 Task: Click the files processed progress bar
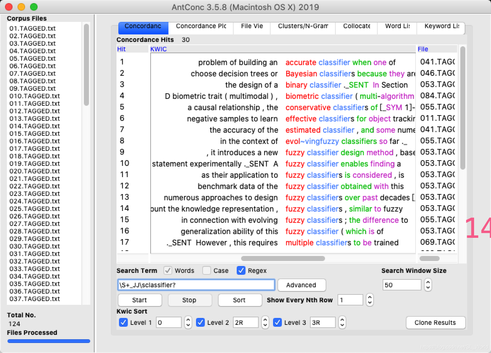coord(49,341)
